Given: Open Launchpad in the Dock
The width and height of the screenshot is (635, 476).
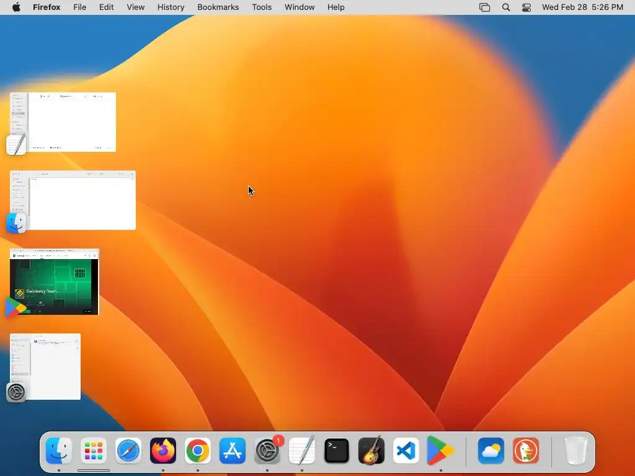Looking at the screenshot, I should point(94,451).
